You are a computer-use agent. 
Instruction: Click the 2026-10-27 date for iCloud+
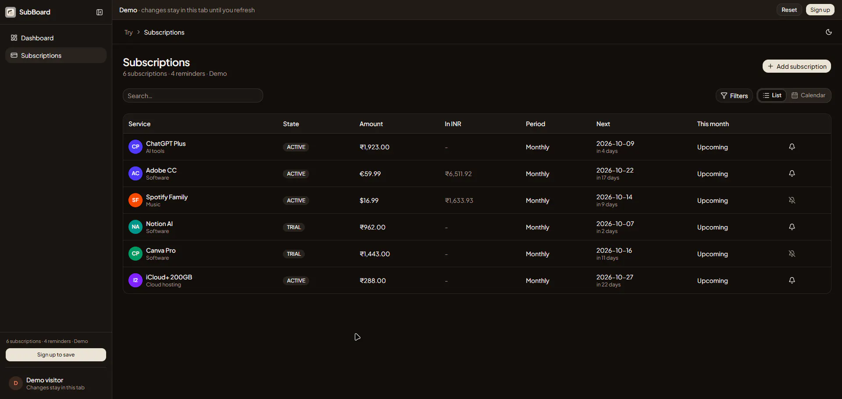click(x=614, y=277)
